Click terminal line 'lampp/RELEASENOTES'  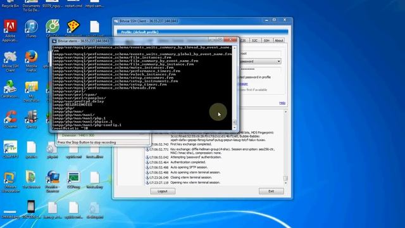(x=72, y=104)
